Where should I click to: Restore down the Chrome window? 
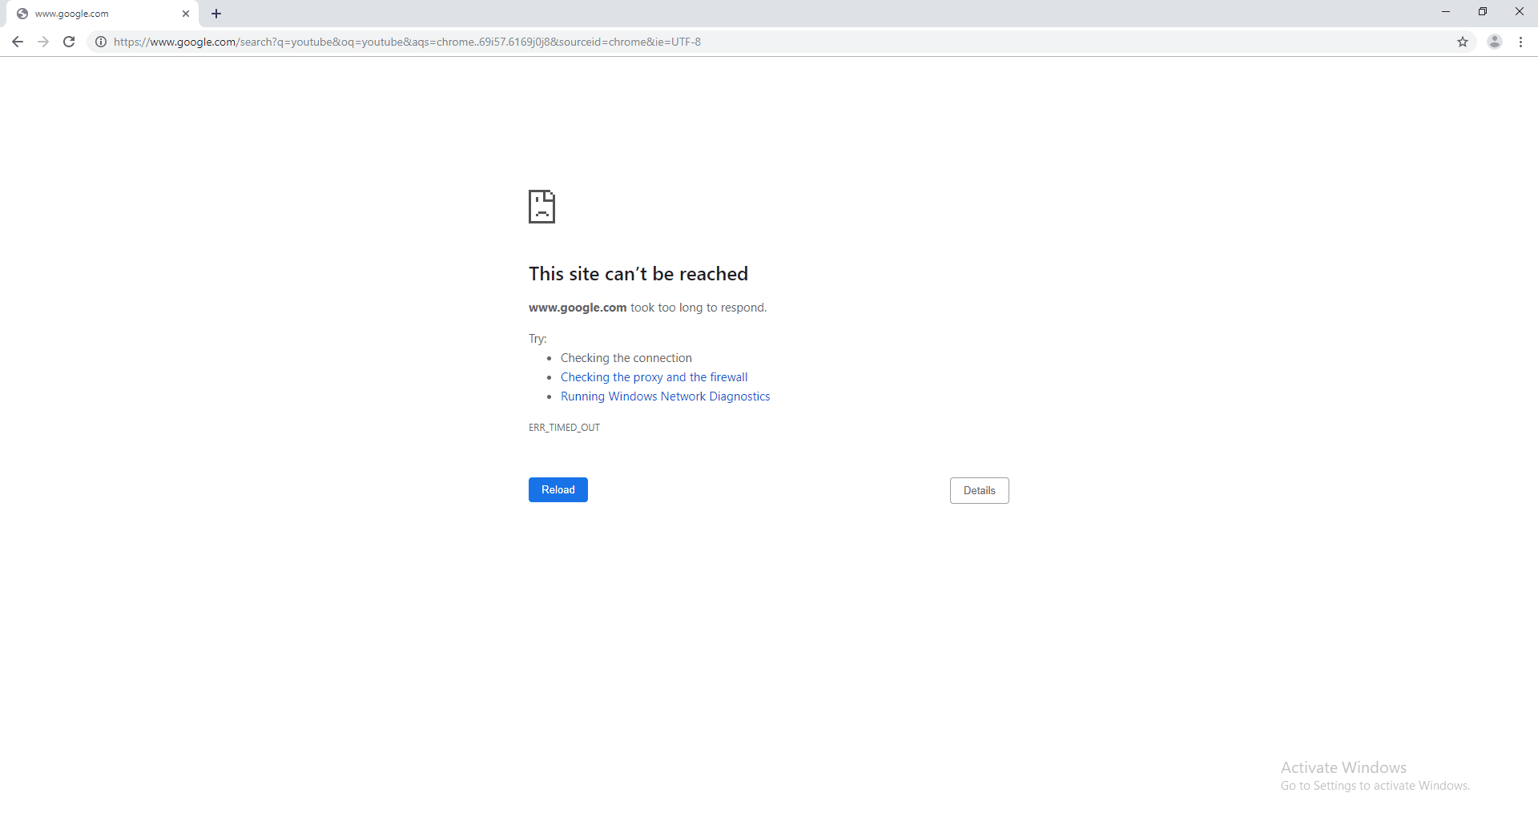[1483, 11]
